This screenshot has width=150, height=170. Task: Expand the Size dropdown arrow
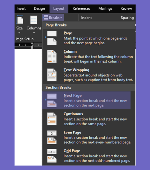coord(19,33)
